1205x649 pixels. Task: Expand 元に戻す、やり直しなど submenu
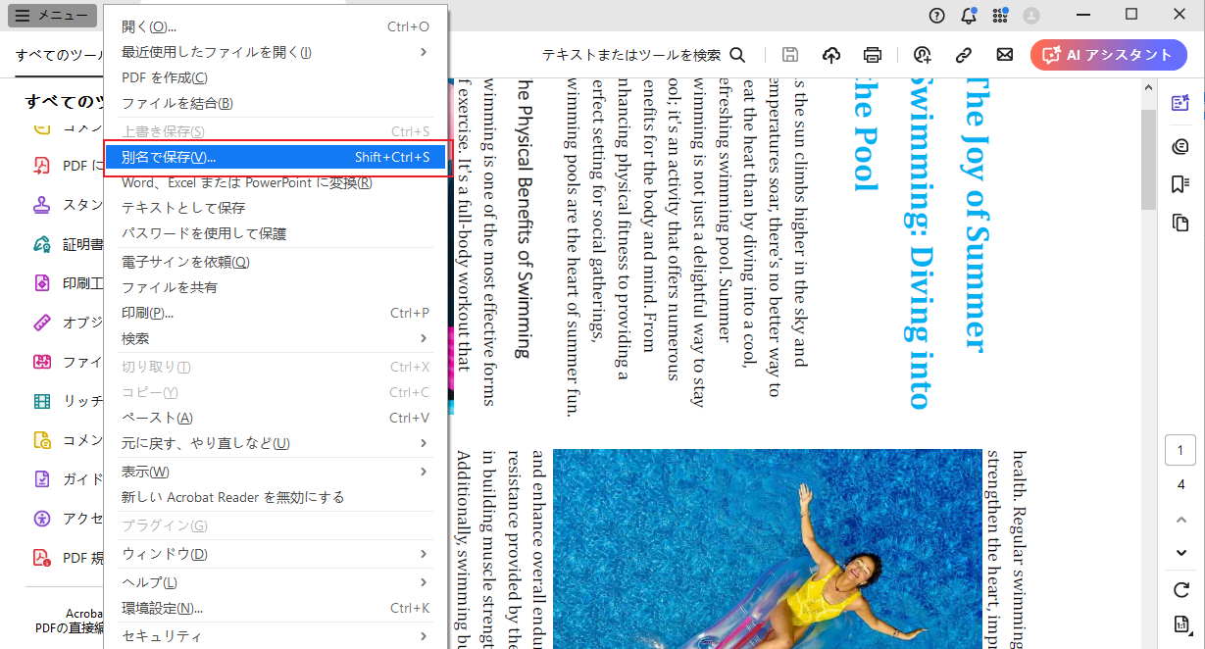276,443
